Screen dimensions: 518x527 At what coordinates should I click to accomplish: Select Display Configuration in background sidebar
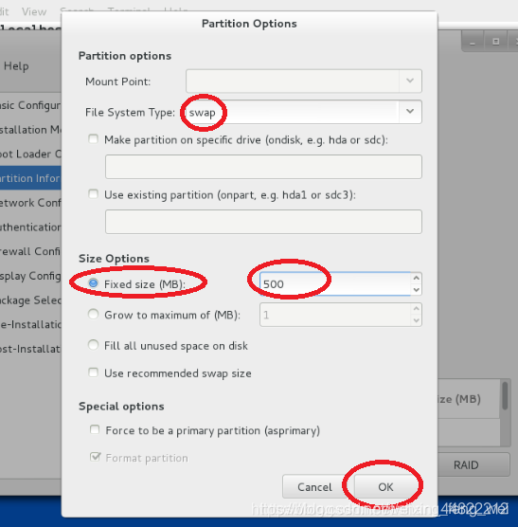(30, 276)
